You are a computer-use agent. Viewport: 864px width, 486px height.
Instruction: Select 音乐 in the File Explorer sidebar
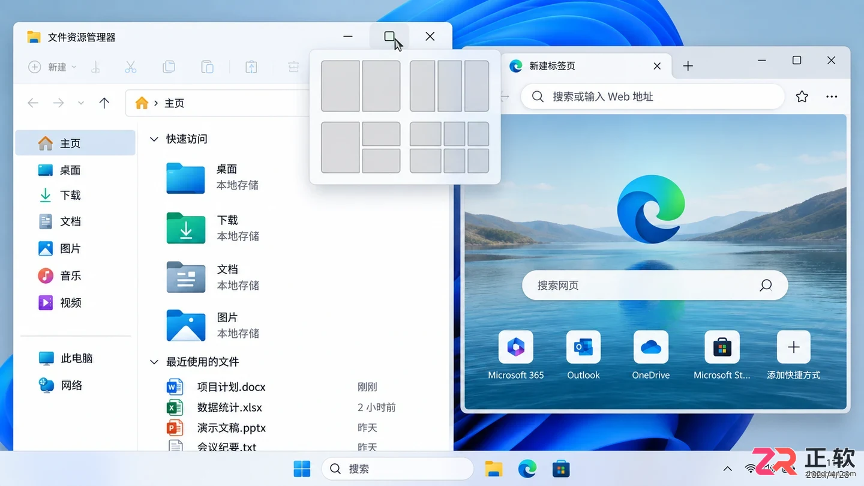tap(76, 276)
